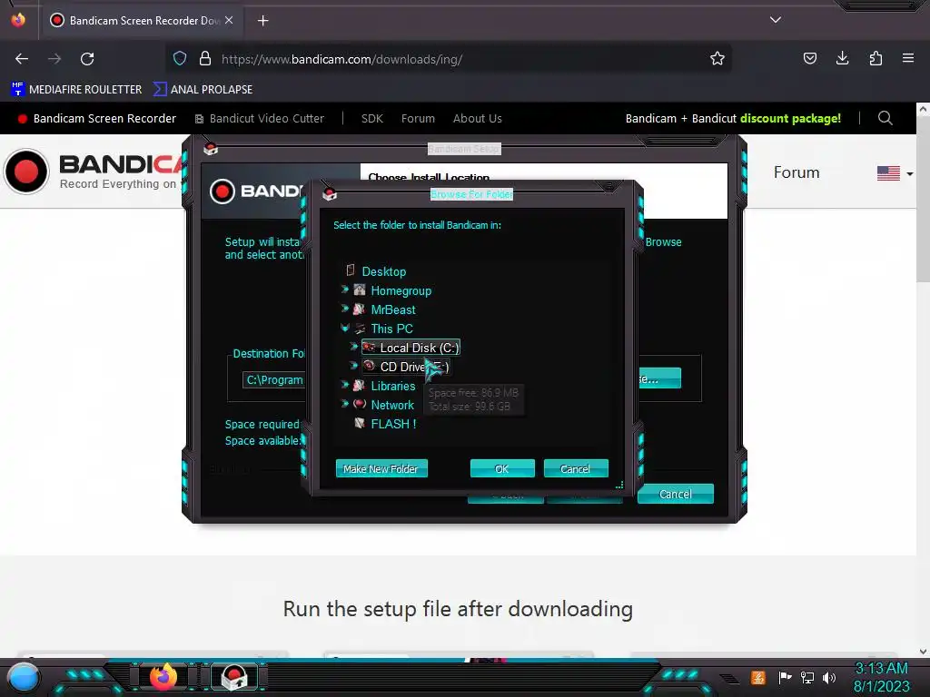Click the website search magnifier icon
The image size is (930, 697).
pyautogui.click(x=885, y=118)
